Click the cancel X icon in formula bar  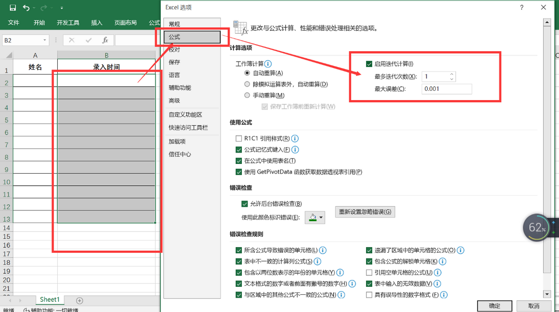pos(71,41)
